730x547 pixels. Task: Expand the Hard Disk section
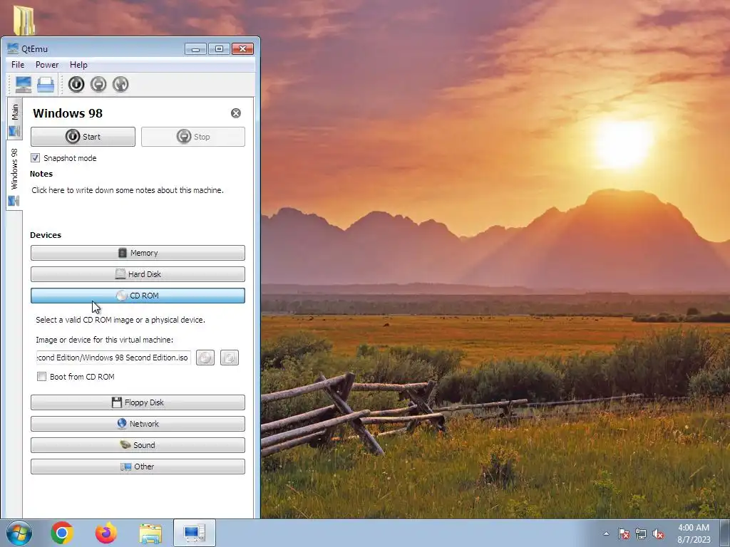tap(138, 274)
